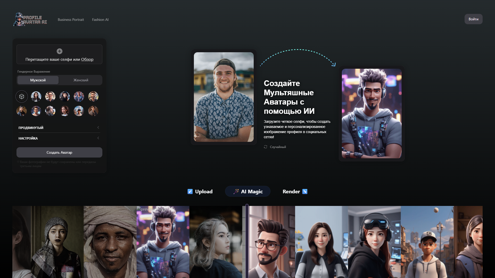Choose the mustache man with glasses style
The height and width of the screenshot is (278, 495).
tap(50, 97)
